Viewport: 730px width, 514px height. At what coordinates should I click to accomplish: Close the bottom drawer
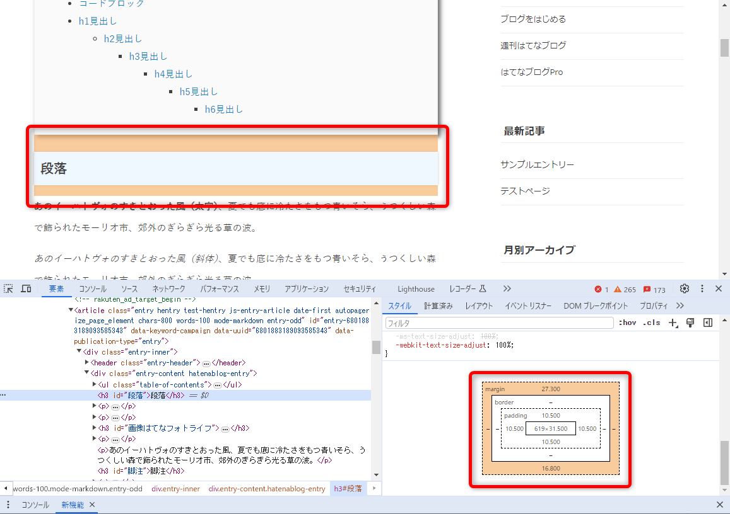click(x=720, y=505)
